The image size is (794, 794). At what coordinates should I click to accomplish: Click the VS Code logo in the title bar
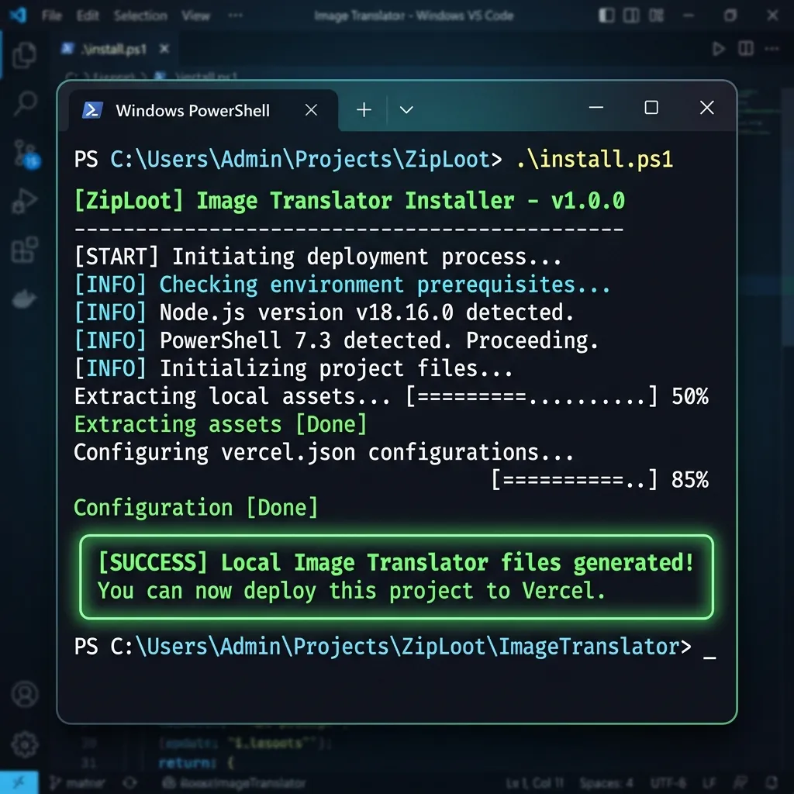click(19, 16)
